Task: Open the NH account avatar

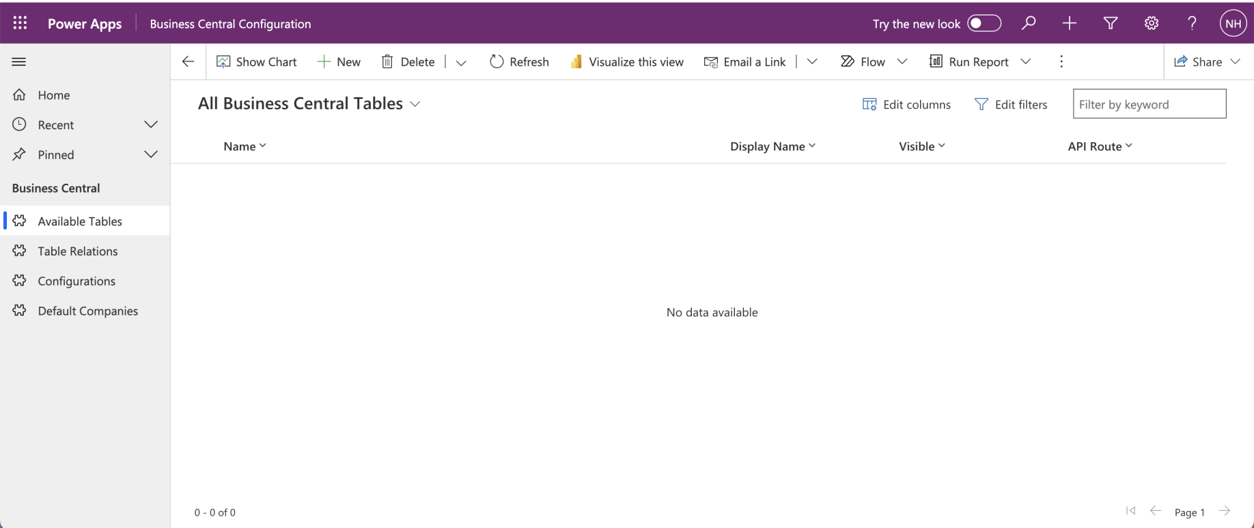Action: (x=1233, y=23)
